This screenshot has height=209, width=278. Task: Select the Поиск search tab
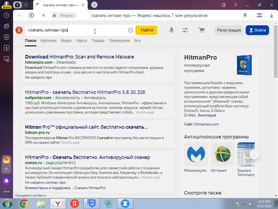31,41
